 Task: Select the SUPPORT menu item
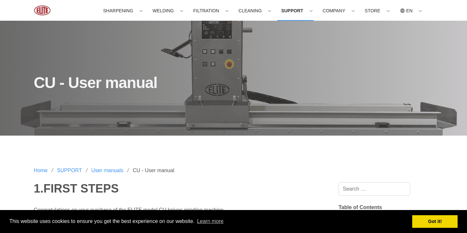[292, 11]
